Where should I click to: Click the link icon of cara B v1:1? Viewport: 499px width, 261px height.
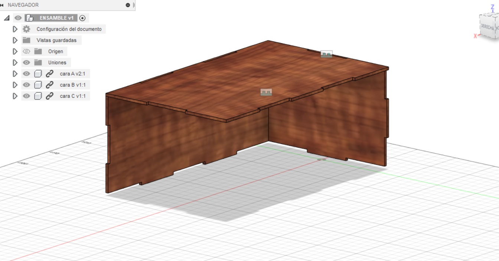50,85
